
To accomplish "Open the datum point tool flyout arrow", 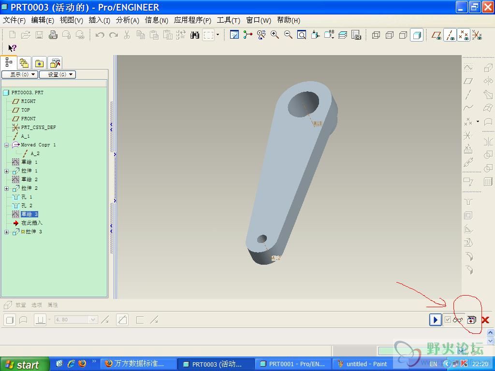I will 478,121.
